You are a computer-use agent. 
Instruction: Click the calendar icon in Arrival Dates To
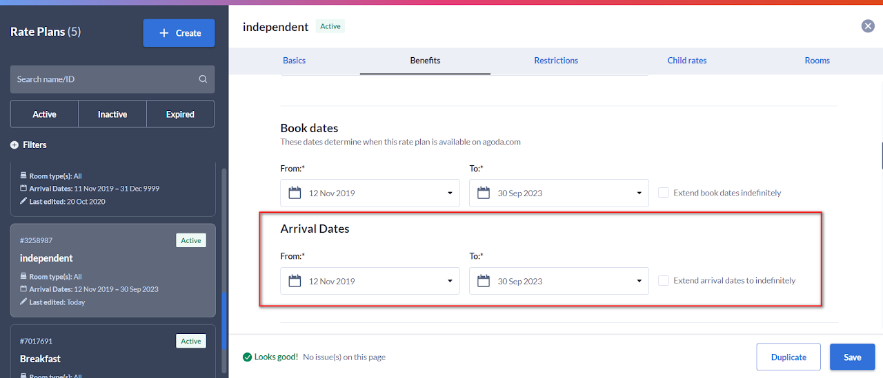coord(484,281)
